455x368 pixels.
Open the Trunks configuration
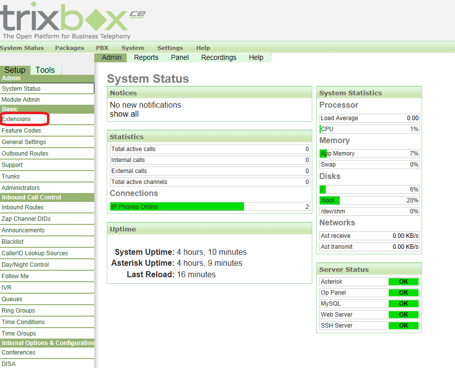[10, 177]
